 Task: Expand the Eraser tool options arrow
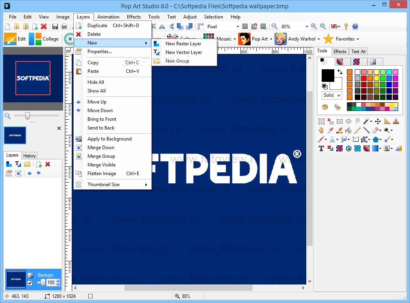(380, 130)
